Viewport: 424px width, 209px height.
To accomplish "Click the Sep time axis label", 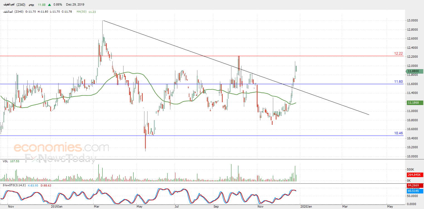I will tap(216, 206).
